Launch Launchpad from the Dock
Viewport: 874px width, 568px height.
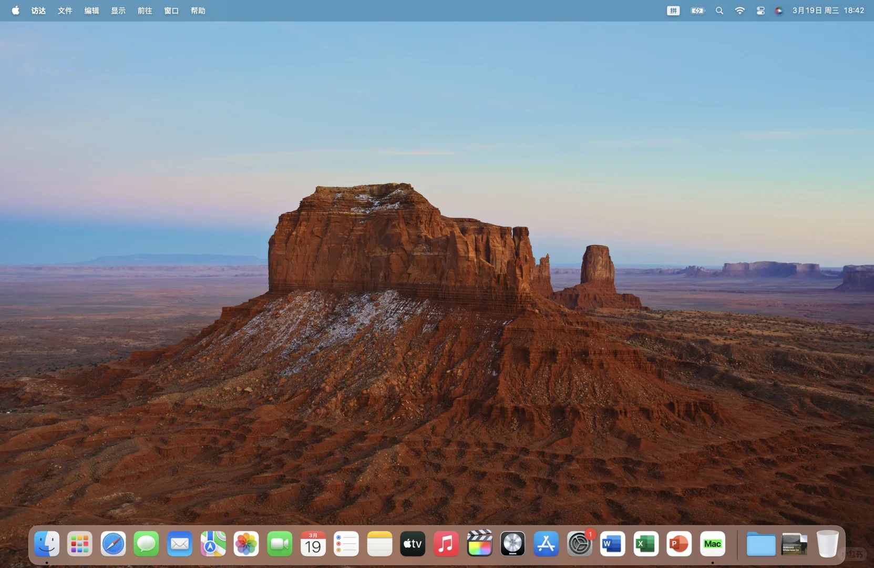coord(80,544)
